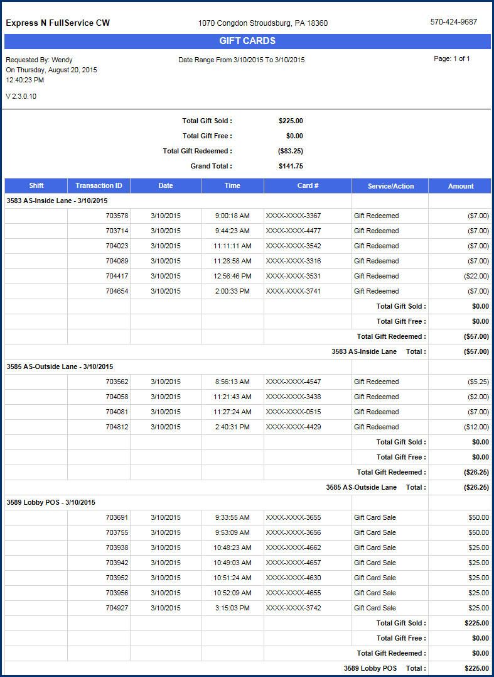Select the 3585 AS-Outside Lane group row

pyautogui.click(x=60, y=366)
